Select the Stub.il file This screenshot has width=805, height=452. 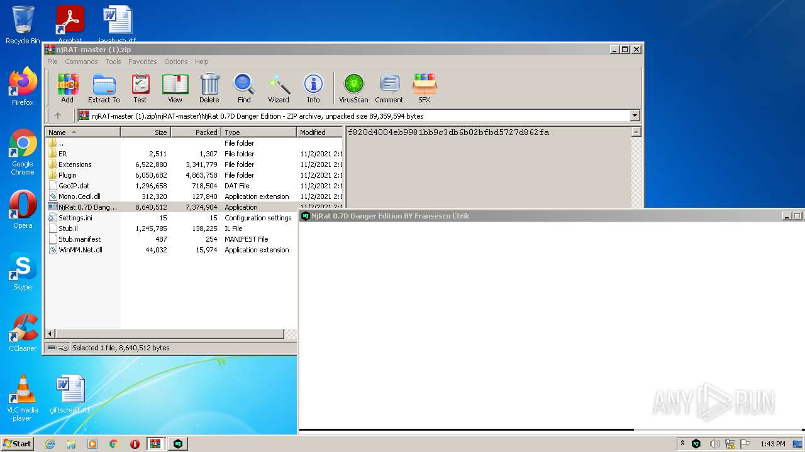[171, 229]
